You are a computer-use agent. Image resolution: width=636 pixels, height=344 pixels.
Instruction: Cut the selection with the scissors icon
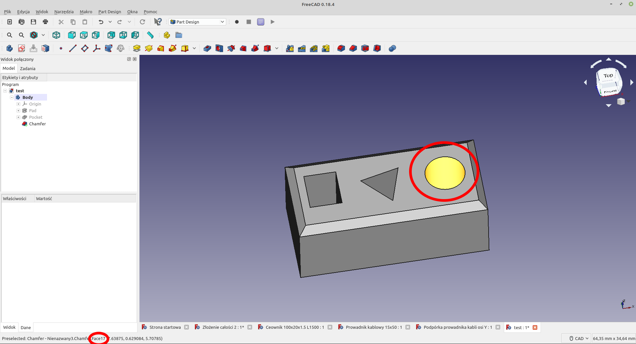click(x=61, y=22)
